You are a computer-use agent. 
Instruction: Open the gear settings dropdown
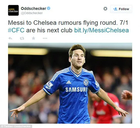click(105, 9)
